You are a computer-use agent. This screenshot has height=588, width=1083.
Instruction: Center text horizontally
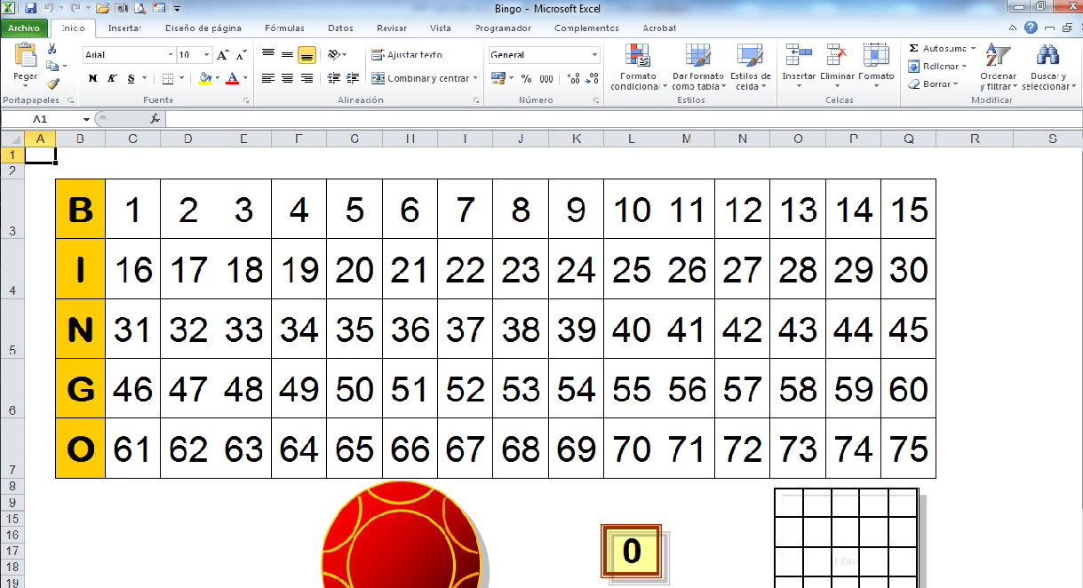[x=287, y=78]
